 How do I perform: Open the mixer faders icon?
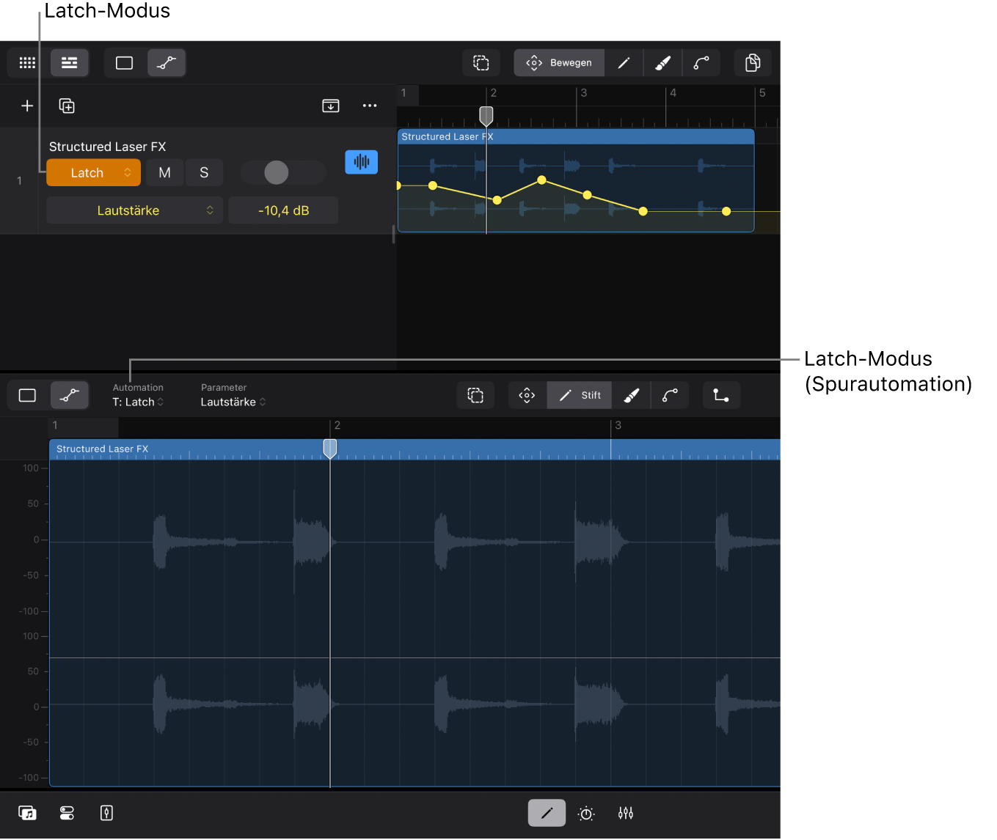point(626,813)
